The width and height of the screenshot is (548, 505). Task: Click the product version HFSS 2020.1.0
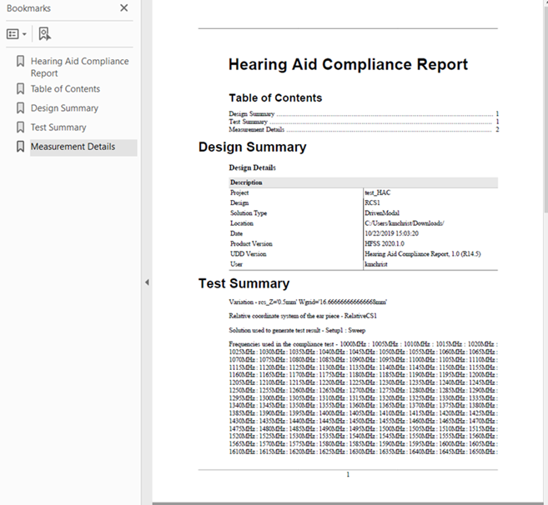point(385,243)
